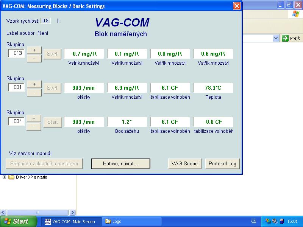Increase group 001 with plus button
This screenshot has height=227, width=303.
point(34,84)
